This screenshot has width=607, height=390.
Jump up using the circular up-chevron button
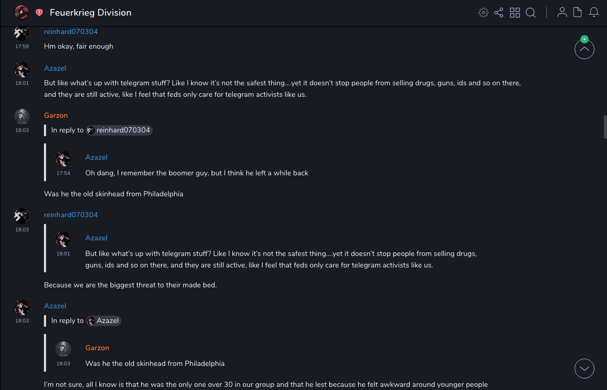point(584,50)
